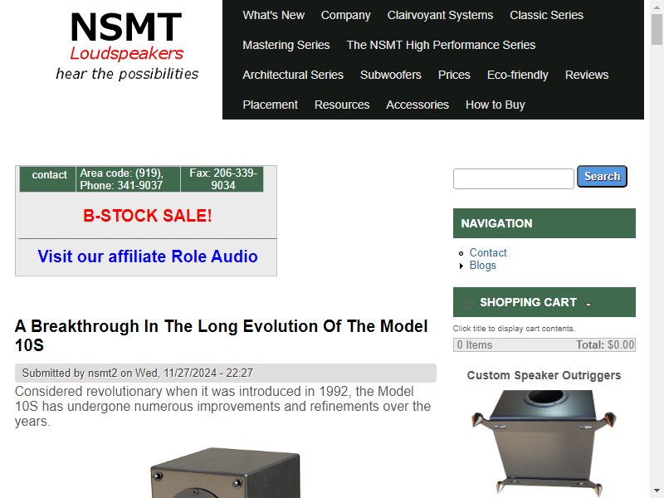Expand the Blogs navigation item

point(461,266)
